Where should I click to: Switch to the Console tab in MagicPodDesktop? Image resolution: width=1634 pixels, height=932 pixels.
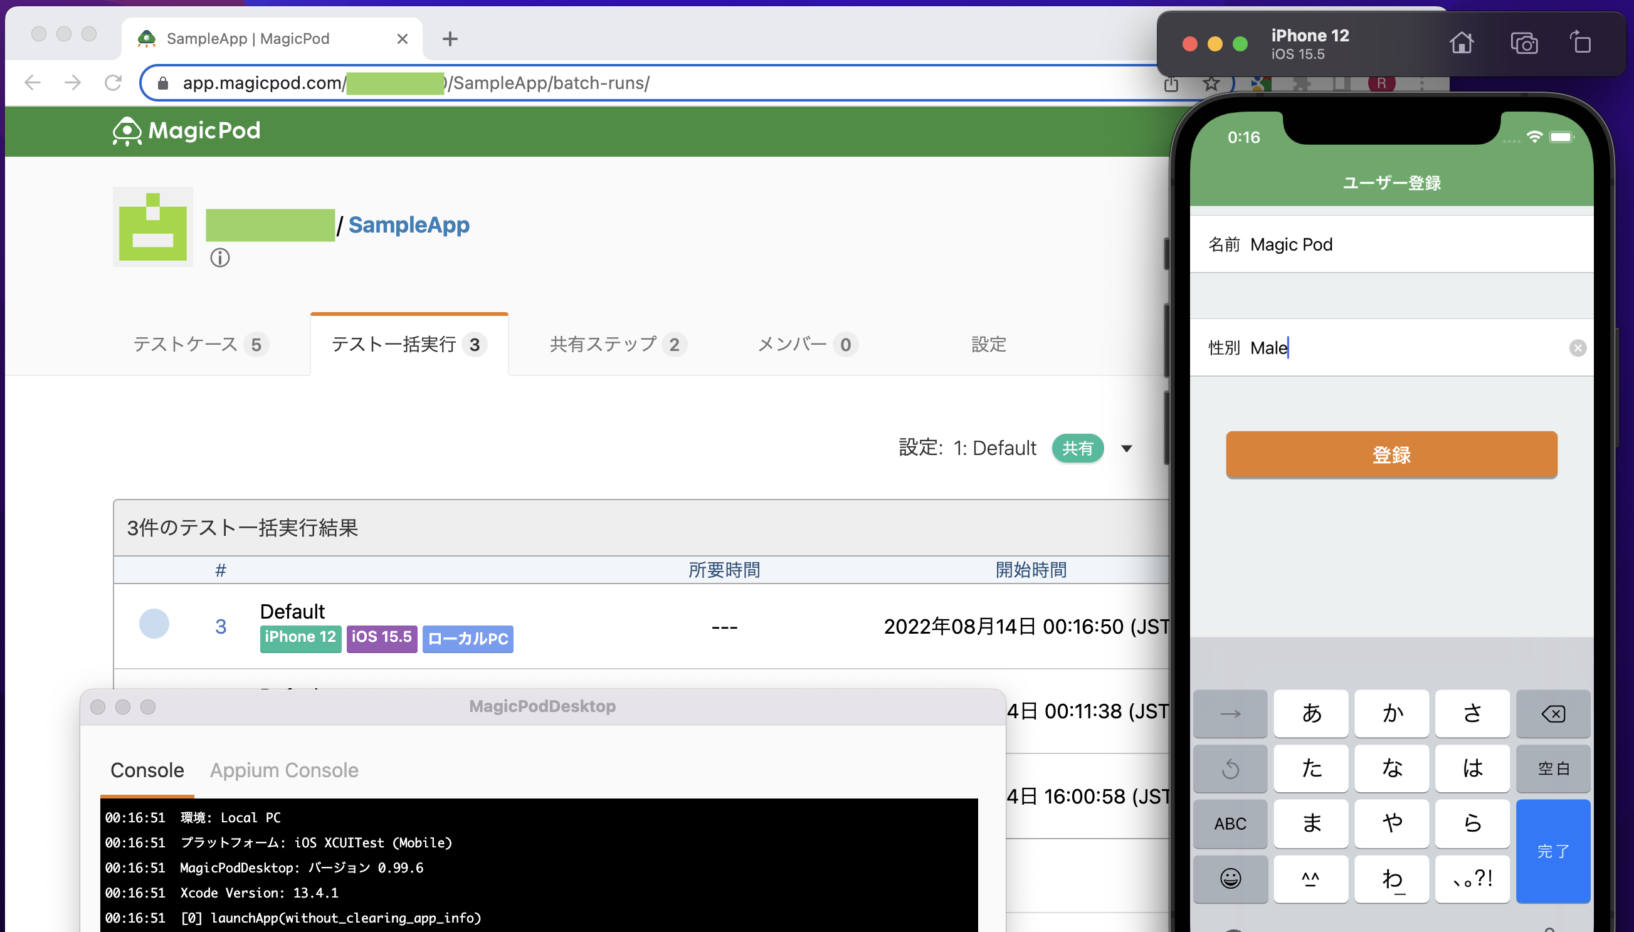[x=147, y=770]
